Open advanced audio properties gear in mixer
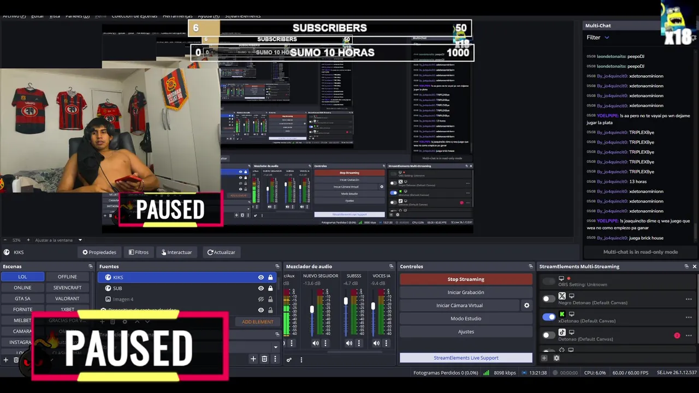The image size is (699, 393). click(x=289, y=360)
